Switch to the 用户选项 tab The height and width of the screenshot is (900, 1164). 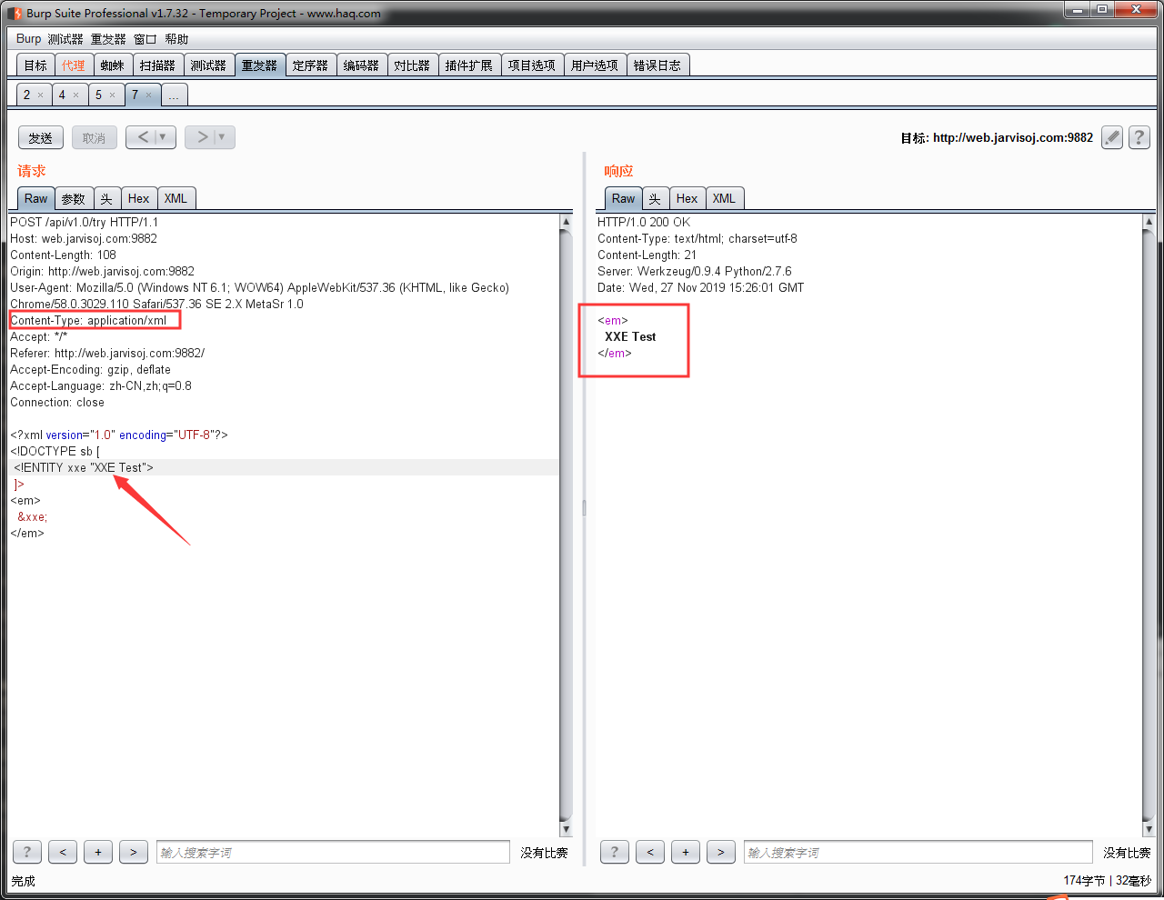point(595,65)
